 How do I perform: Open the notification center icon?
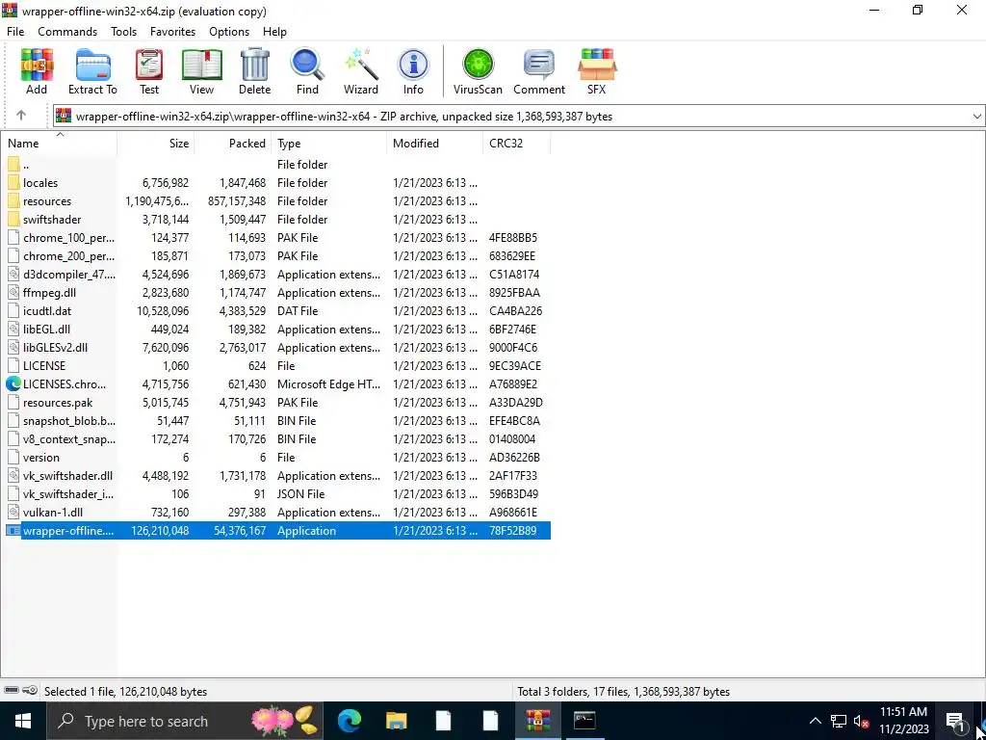point(955,721)
